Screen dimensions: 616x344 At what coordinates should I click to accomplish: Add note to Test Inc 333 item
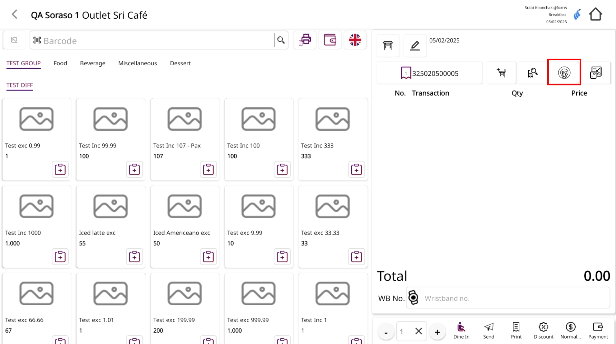pyautogui.click(x=356, y=169)
